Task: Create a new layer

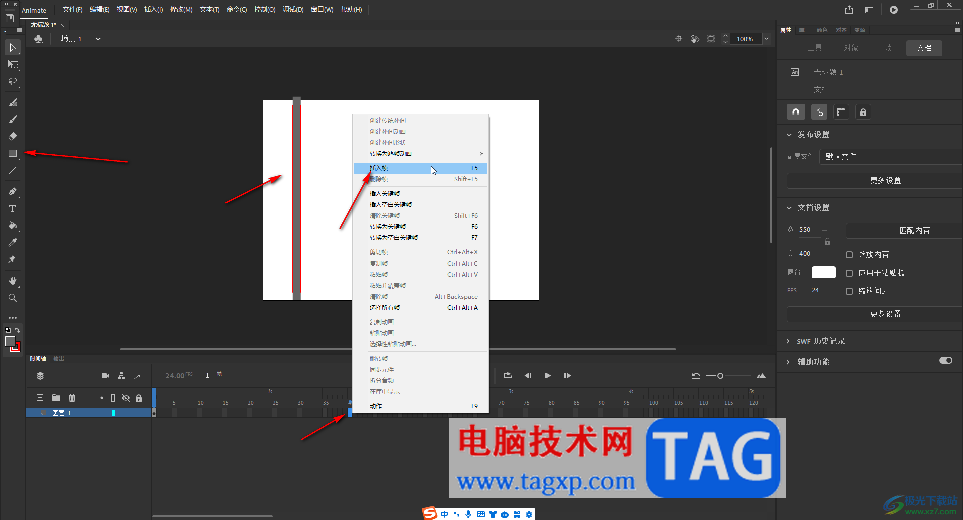Action: 40,398
